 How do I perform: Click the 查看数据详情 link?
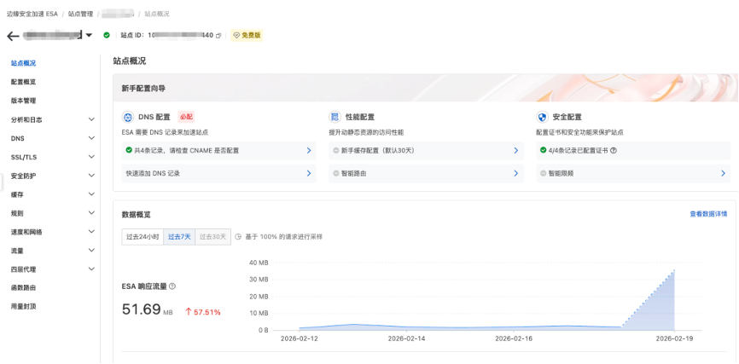(x=707, y=214)
